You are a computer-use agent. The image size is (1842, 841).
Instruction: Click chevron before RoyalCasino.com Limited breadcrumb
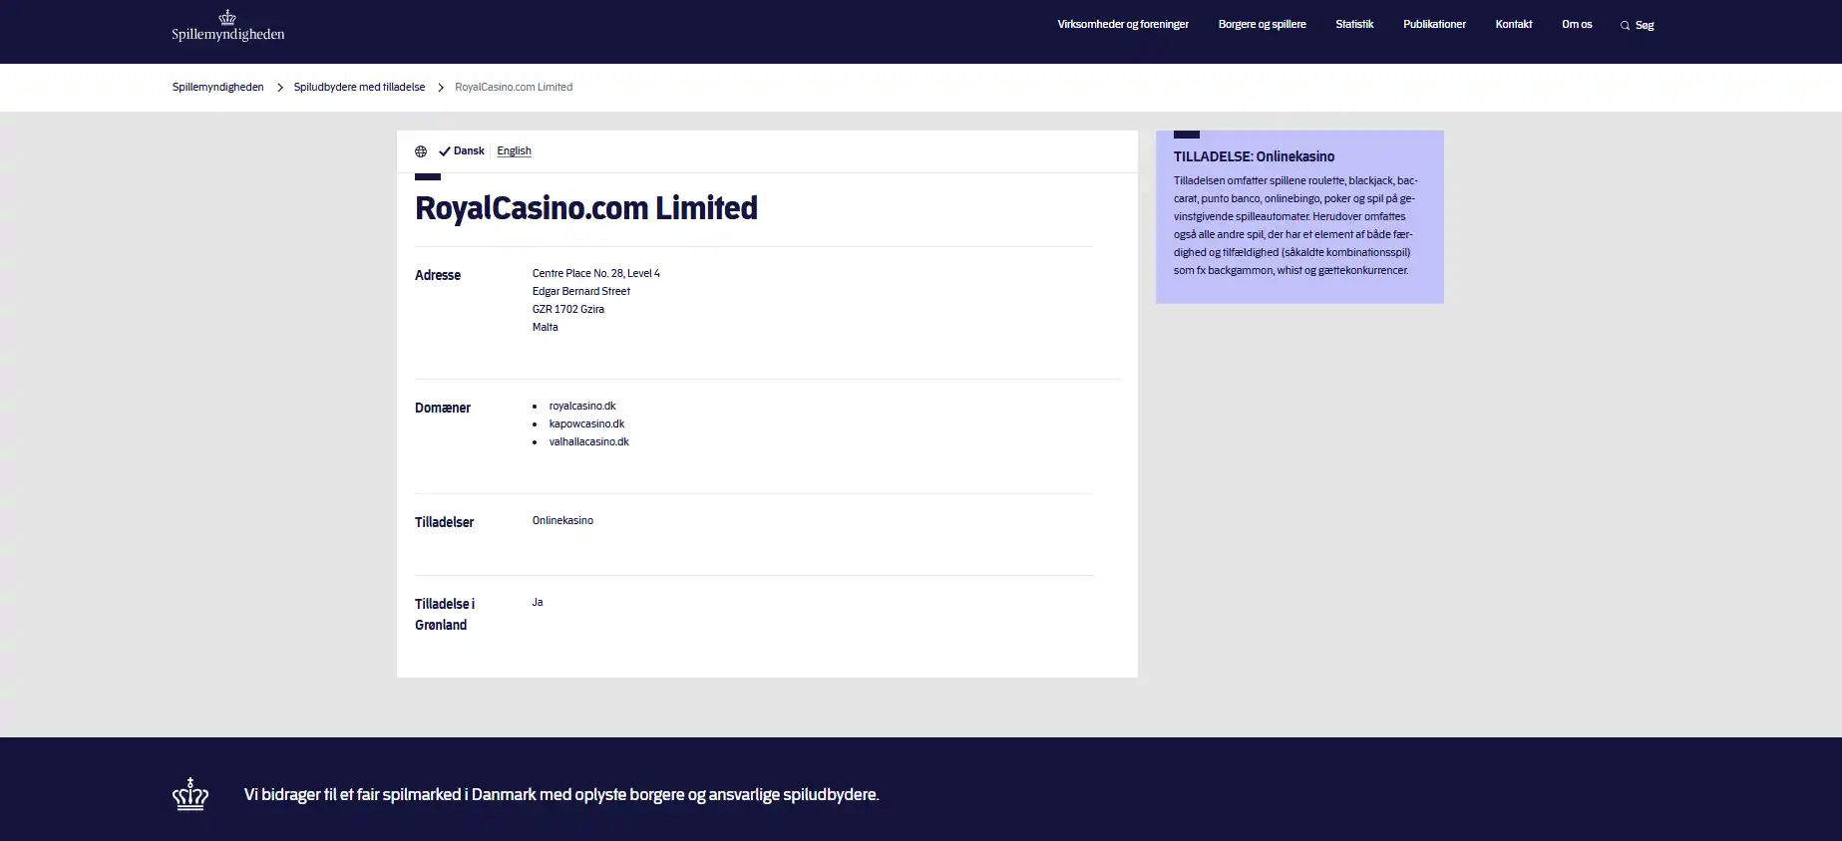click(441, 88)
